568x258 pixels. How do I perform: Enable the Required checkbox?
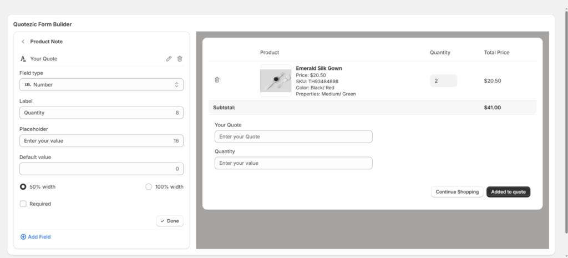click(23, 204)
